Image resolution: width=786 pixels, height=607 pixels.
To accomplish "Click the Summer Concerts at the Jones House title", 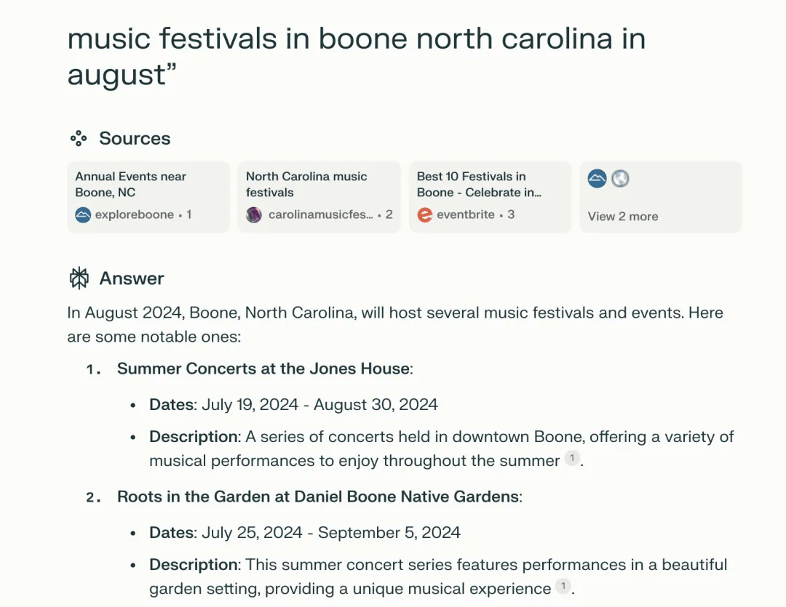I will [x=263, y=369].
